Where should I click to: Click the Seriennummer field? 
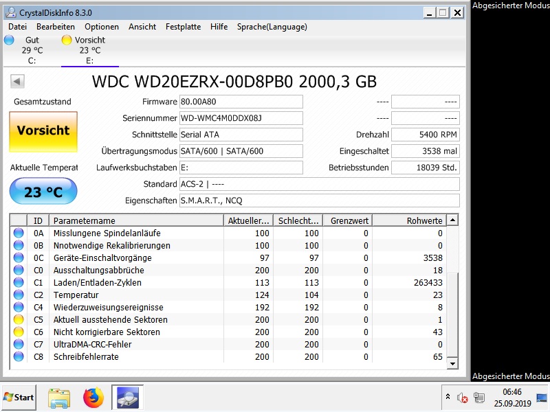241,118
